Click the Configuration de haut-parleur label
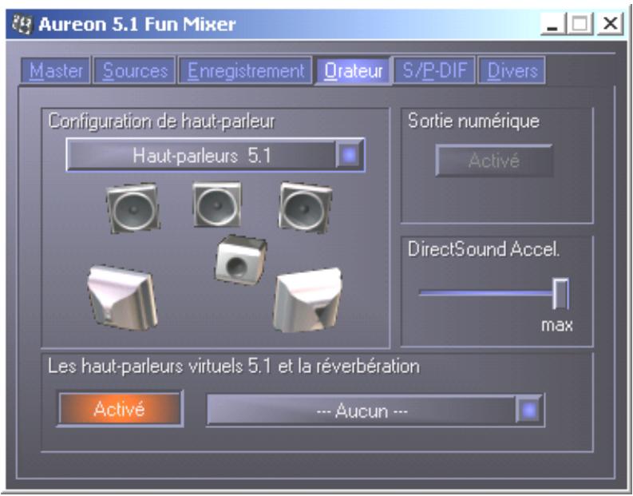Viewport: 633px width, 496px height. 161,121
